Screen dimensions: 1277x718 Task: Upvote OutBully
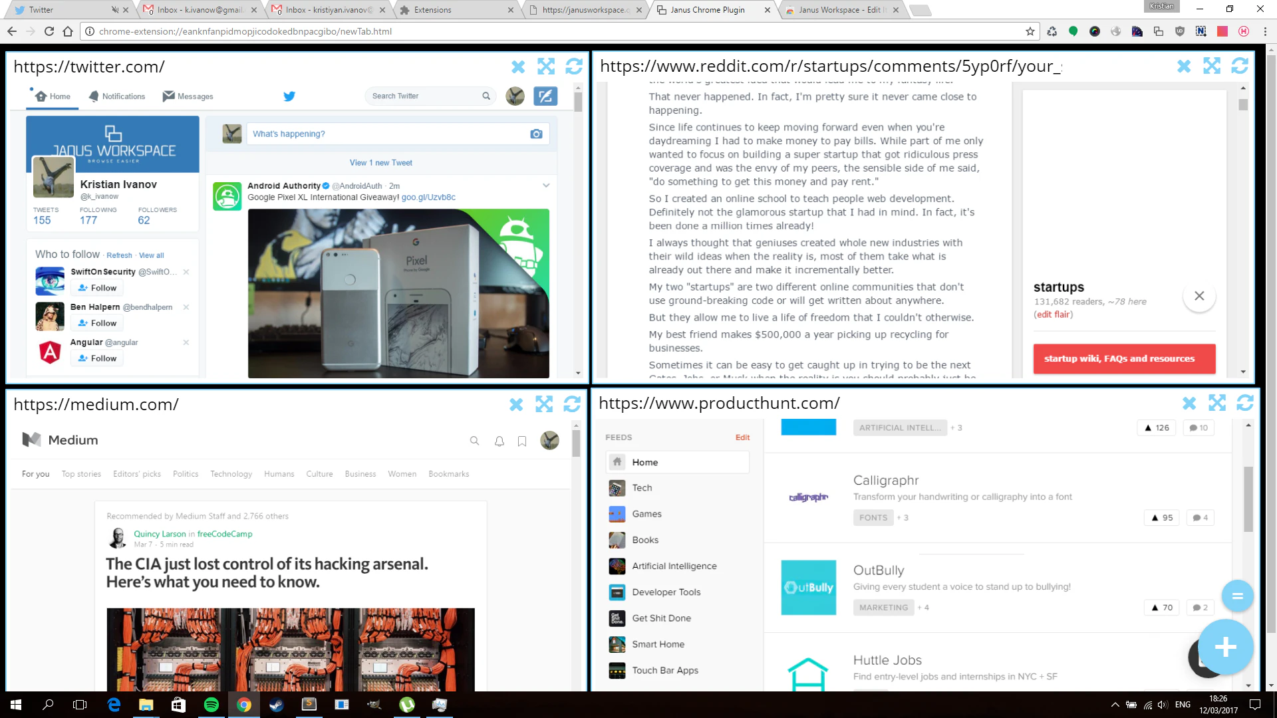1161,607
